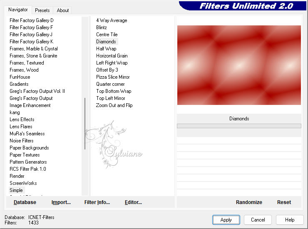The width and height of the screenshot is (308, 229).
Task: Click the Apply button
Action: 226,220
